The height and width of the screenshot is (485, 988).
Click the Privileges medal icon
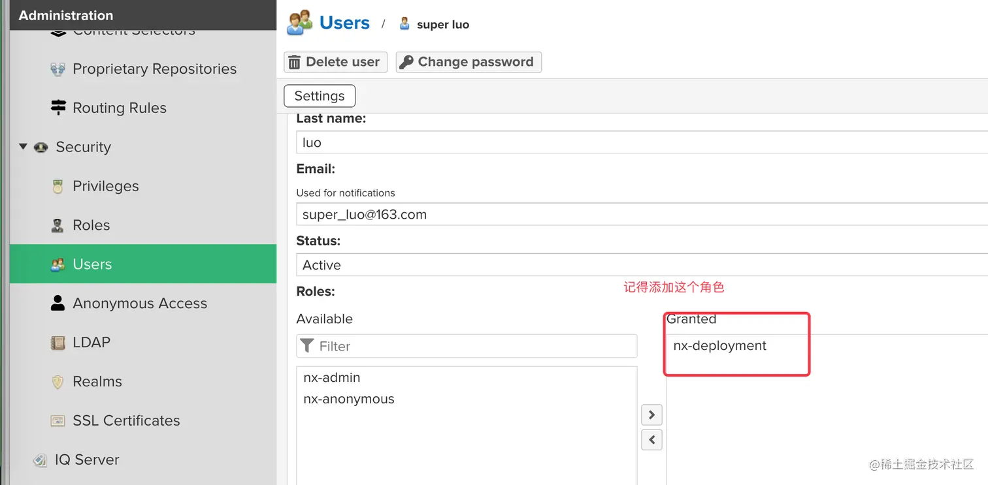[58, 187]
